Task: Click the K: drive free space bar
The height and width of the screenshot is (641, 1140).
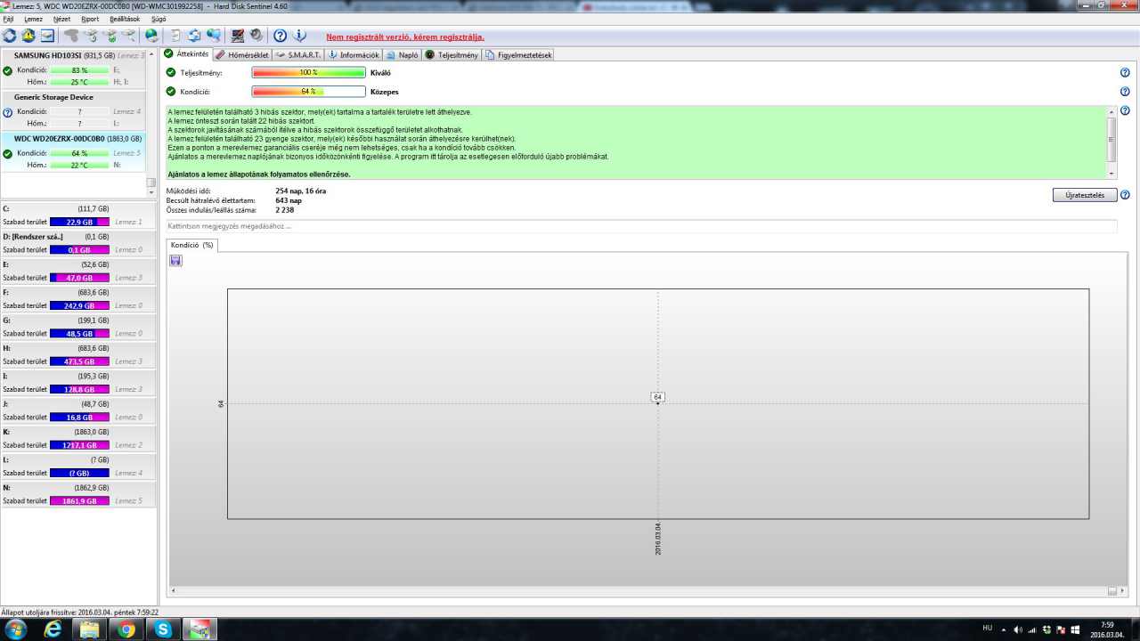Action: coord(79,445)
